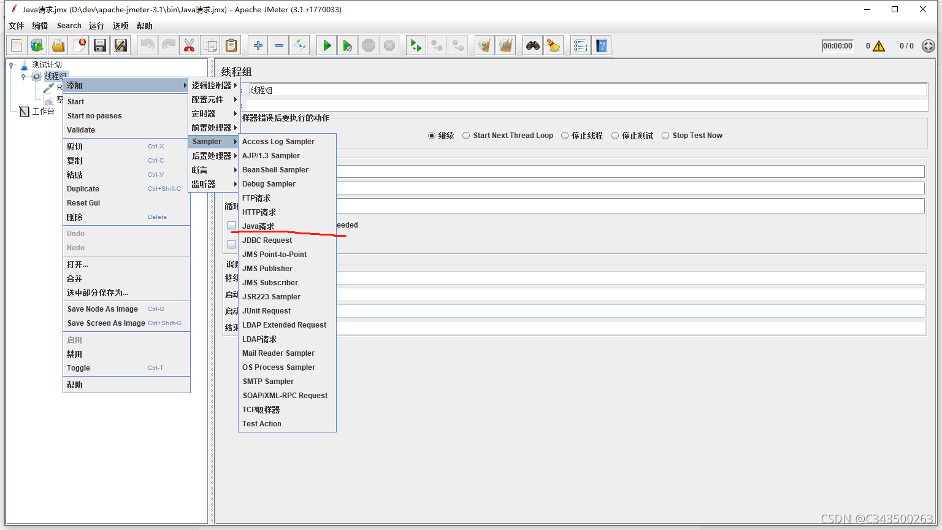
Task: Tick the checkbox beside the 'eeded' label
Action: click(x=232, y=226)
